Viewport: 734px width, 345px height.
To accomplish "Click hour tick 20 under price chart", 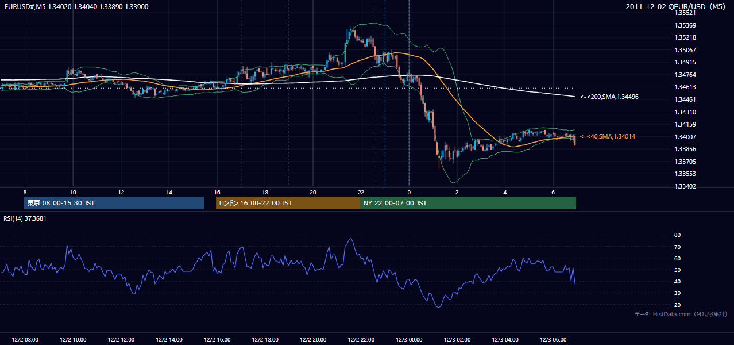I will coord(312,192).
